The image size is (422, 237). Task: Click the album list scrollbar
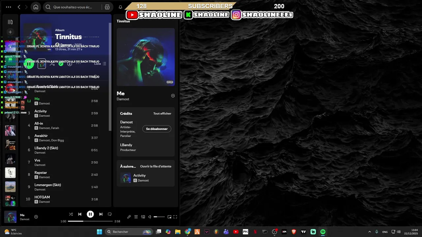pos(110,76)
